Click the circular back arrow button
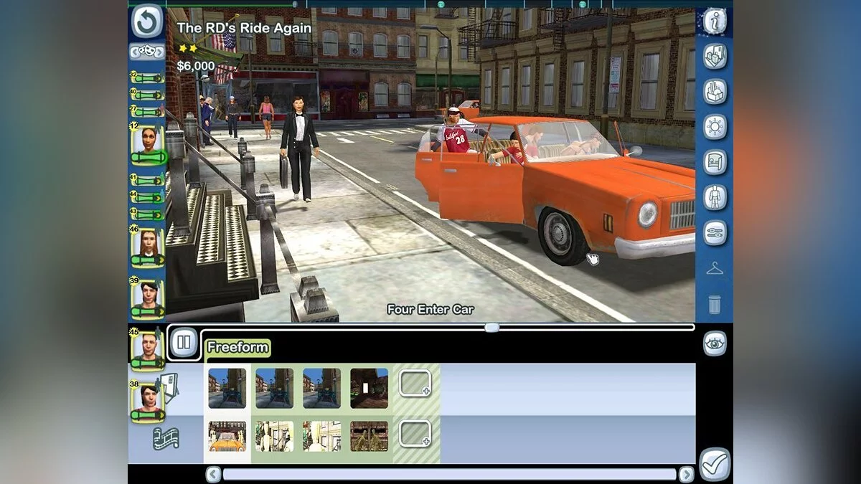Screen dimensions: 861x484 click(146, 23)
